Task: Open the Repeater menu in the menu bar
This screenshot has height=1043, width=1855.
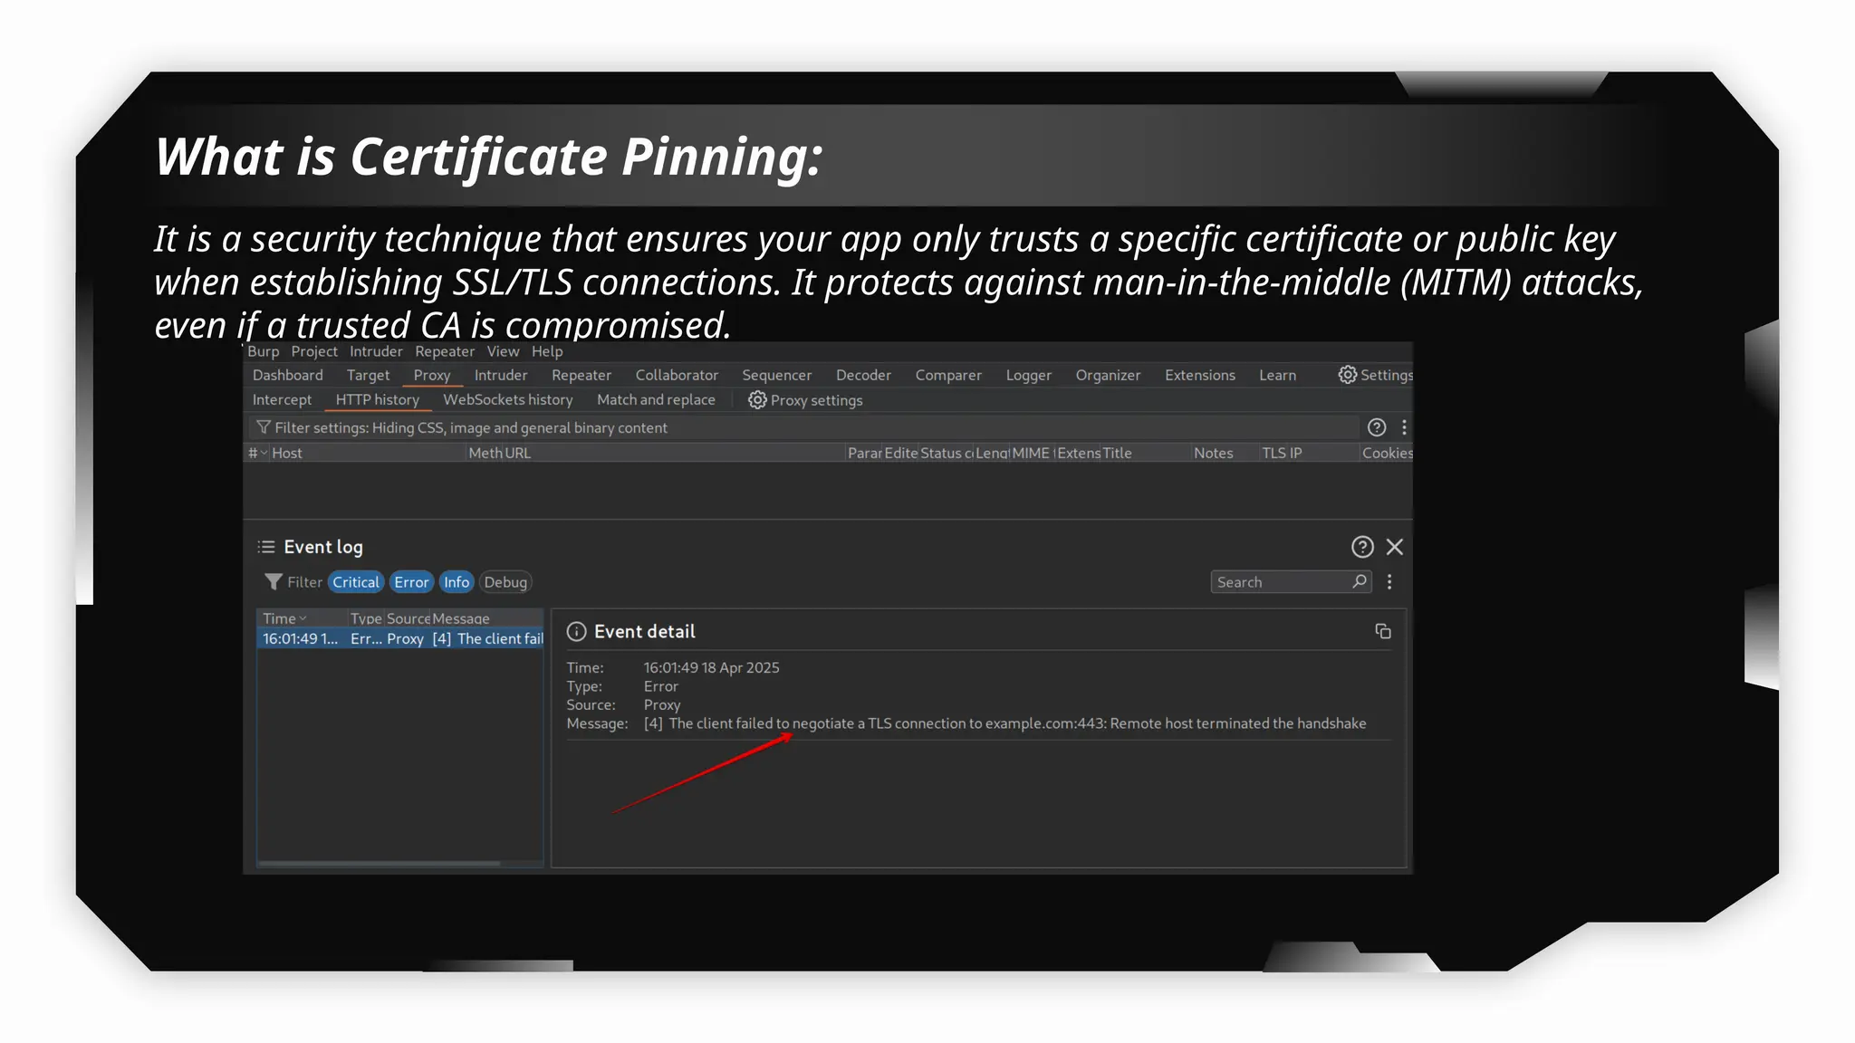Action: point(445,351)
